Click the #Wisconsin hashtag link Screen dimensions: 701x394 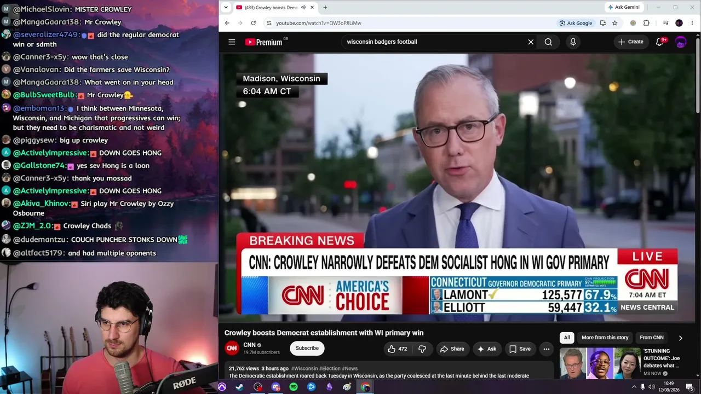click(x=304, y=369)
